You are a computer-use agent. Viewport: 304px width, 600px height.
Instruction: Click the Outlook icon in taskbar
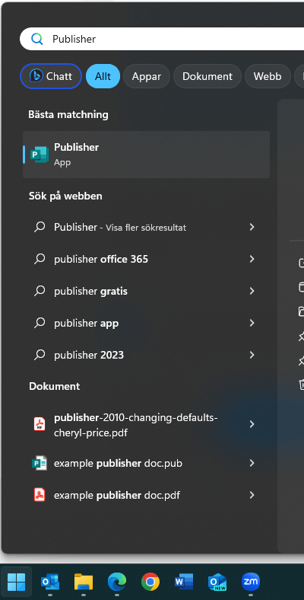pyautogui.click(x=50, y=582)
